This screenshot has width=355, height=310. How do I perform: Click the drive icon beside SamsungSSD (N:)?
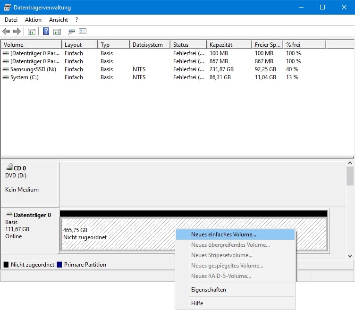(6, 69)
